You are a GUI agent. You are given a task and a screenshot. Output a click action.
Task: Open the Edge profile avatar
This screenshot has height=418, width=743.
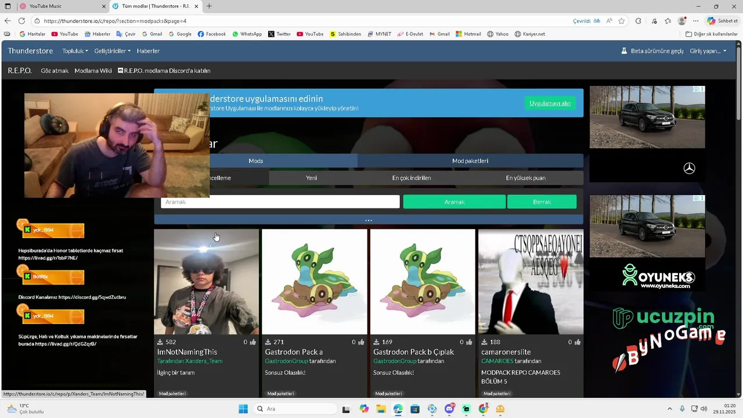pos(682,21)
